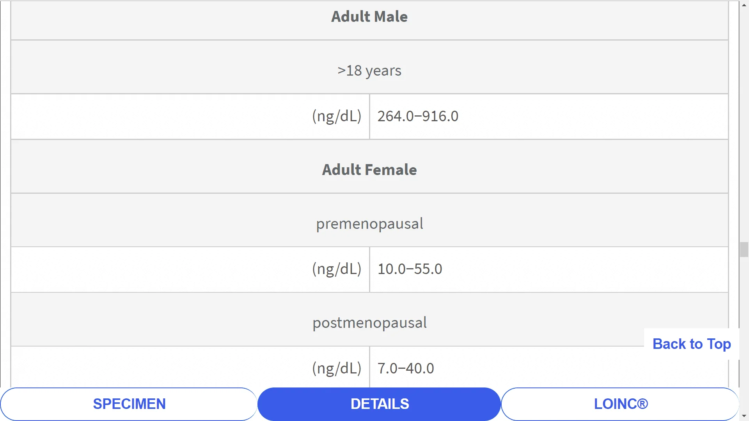Click the postmenopausal row label
This screenshot has width=749, height=421.
pos(369,323)
